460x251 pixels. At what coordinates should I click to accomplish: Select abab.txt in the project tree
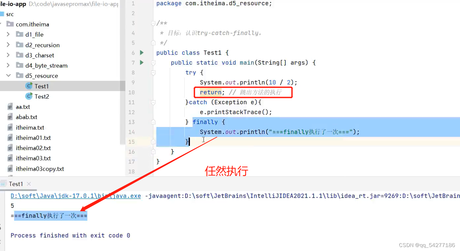pos(26,117)
